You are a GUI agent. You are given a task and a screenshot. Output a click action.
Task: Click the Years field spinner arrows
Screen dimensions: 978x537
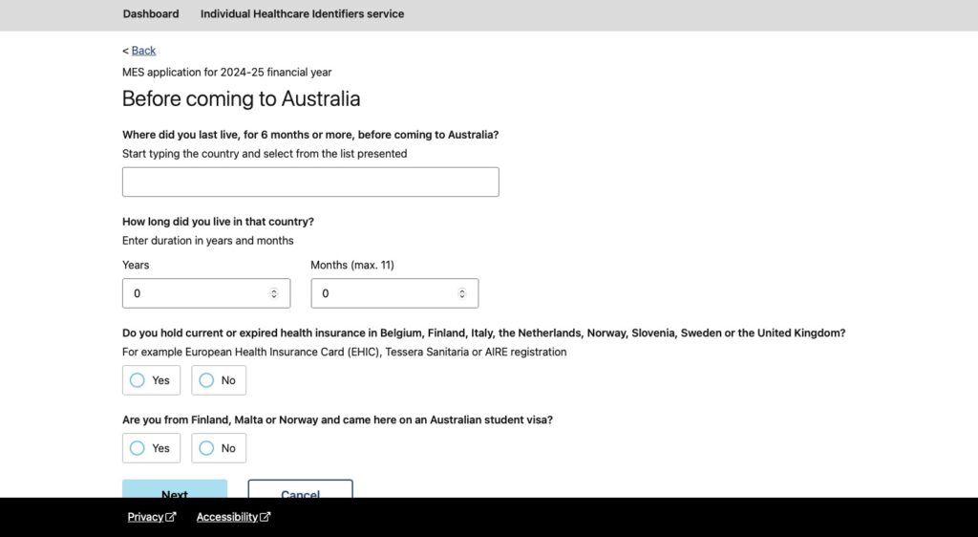[x=274, y=293]
